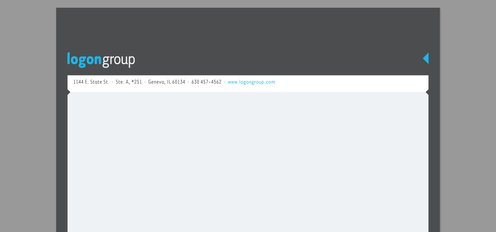Click the blue "logon" part of the logo
Image resolution: width=496 pixels, height=232 pixels.
tap(84, 60)
